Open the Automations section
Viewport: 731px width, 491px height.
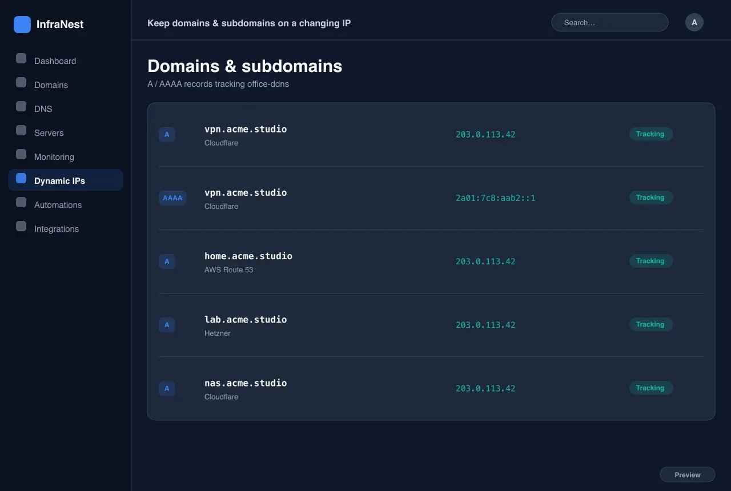pyautogui.click(x=66, y=204)
